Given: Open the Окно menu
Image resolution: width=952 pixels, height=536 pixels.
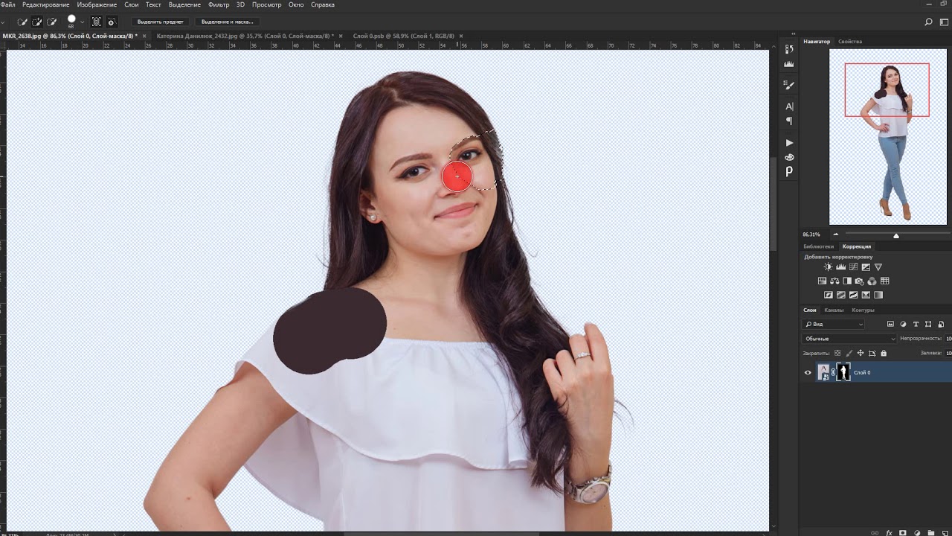Looking at the screenshot, I should pos(296,4).
